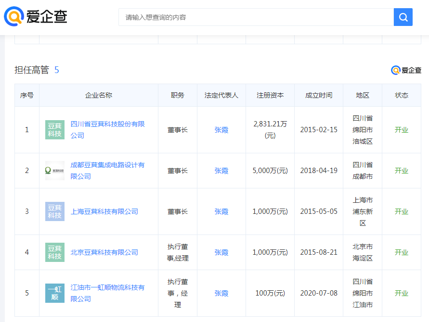Click 张霞 legal representative in row 5
Screen dimensions: 429x322
pyautogui.click(x=221, y=293)
